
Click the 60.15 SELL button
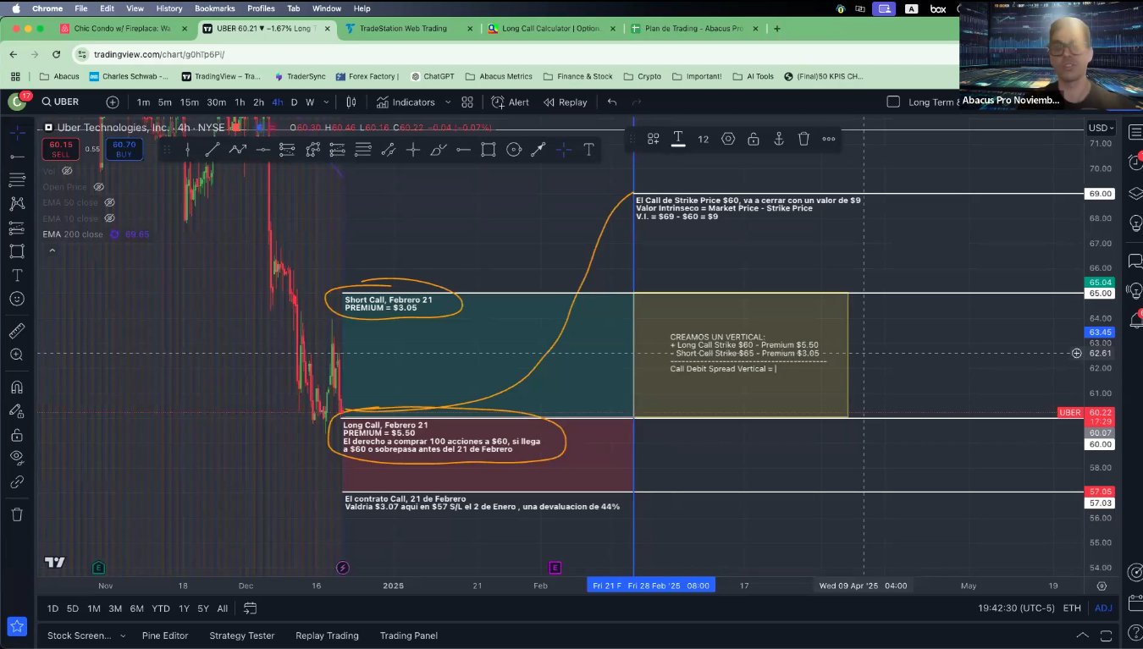click(x=61, y=150)
